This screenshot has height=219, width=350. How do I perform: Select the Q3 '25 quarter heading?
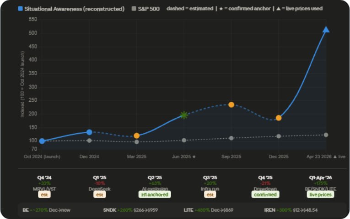210,178
